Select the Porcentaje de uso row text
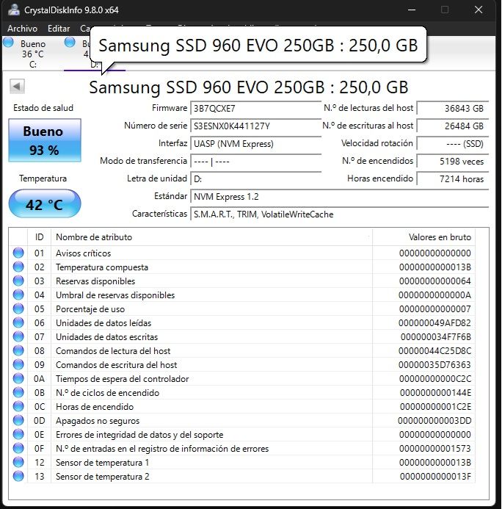 (90, 309)
